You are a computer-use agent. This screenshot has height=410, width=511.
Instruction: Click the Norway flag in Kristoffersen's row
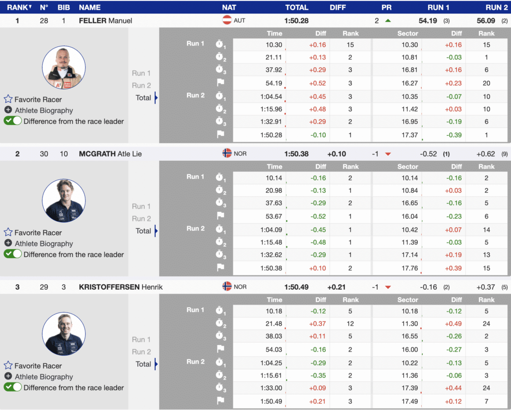(227, 287)
